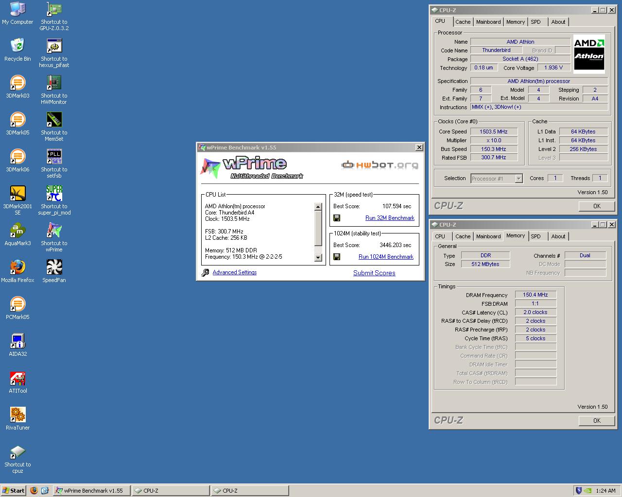The height and width of the screenshot is (497, 622).
Task: Click the 3446.203 sec best score value
Action: 395,245
